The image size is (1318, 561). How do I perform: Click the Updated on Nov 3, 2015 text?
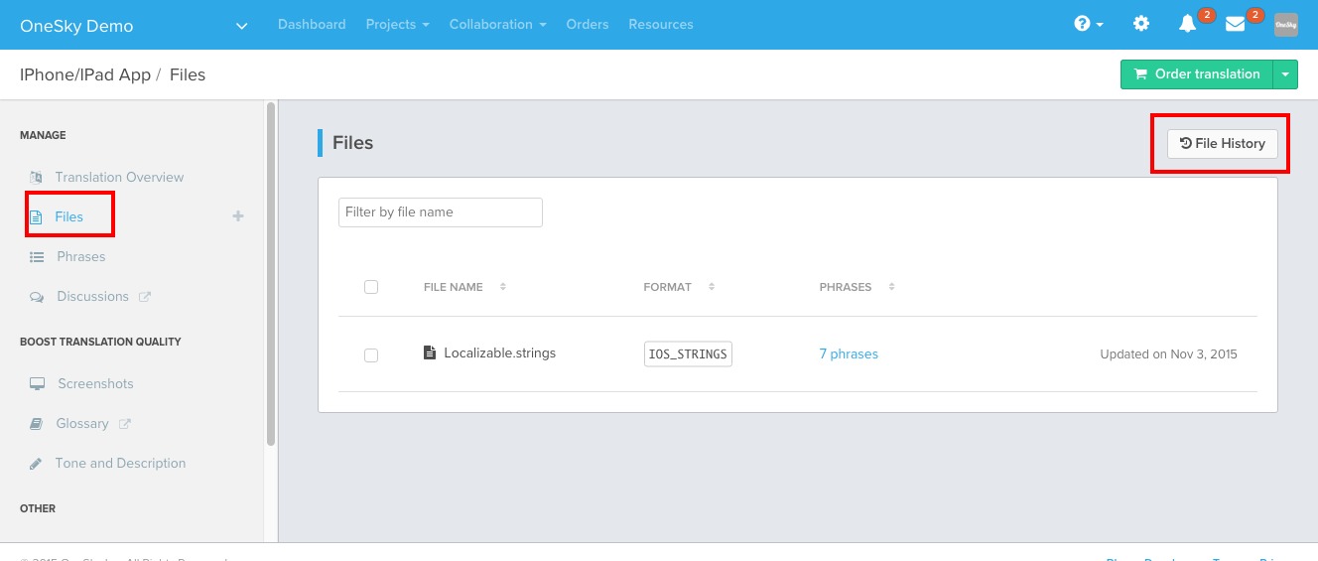tap(1169, 353)
